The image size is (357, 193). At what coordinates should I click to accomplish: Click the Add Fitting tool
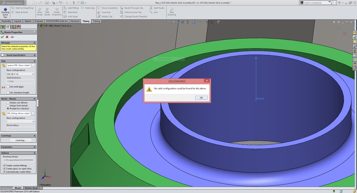pos(71,8)
